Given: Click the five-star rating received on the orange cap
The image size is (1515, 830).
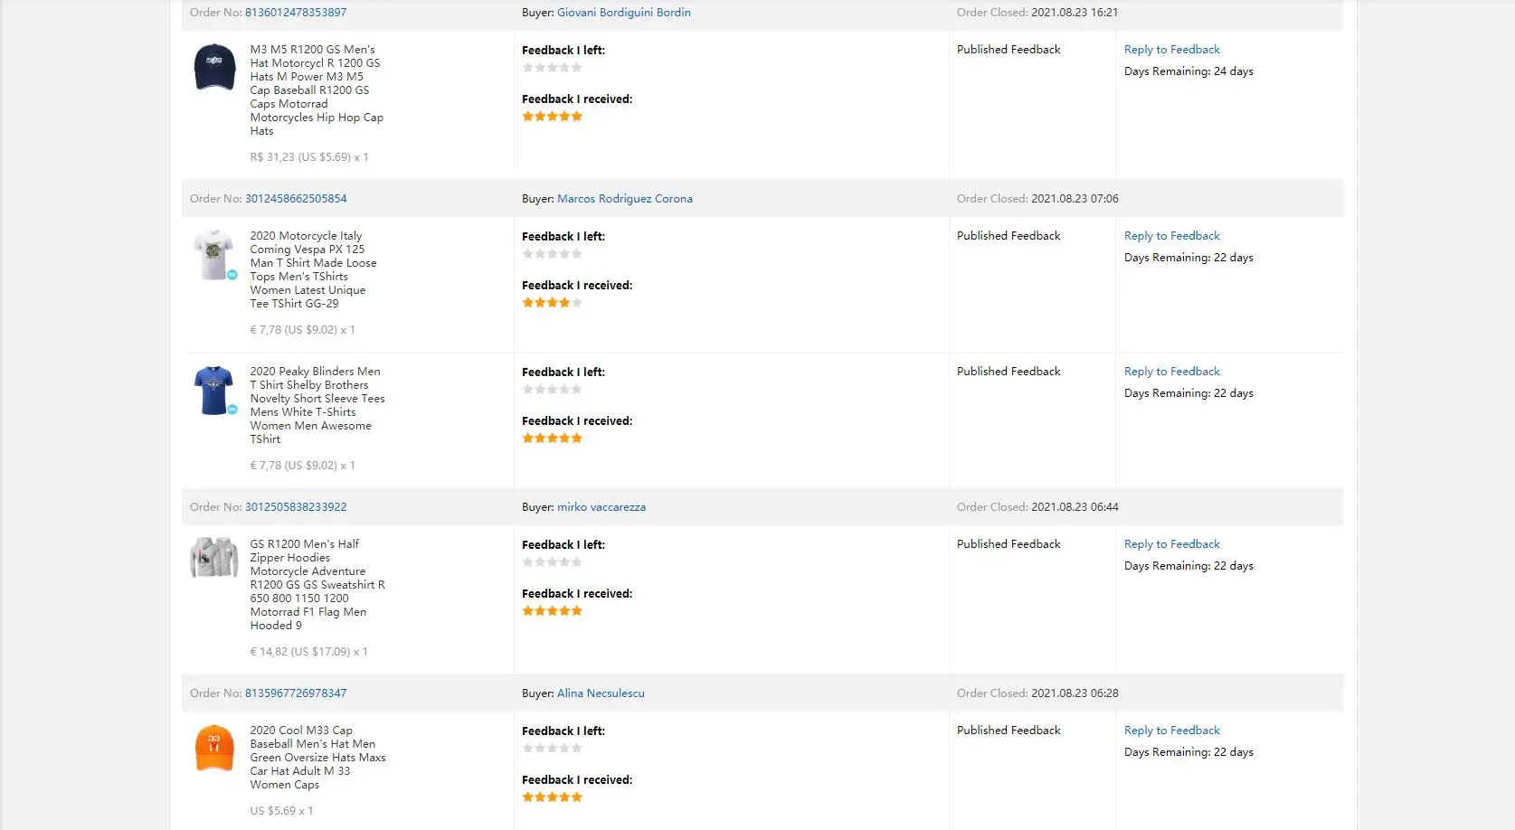Looking at the screenshot, I should (x=552, y=797).
